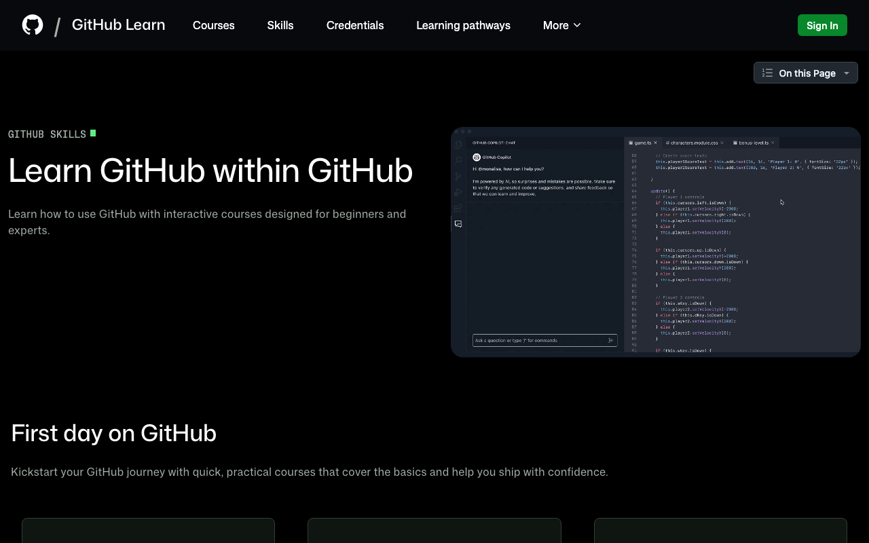
Task: Click the Extensions icon in editor preview
Action: click(x=458, y=208)
